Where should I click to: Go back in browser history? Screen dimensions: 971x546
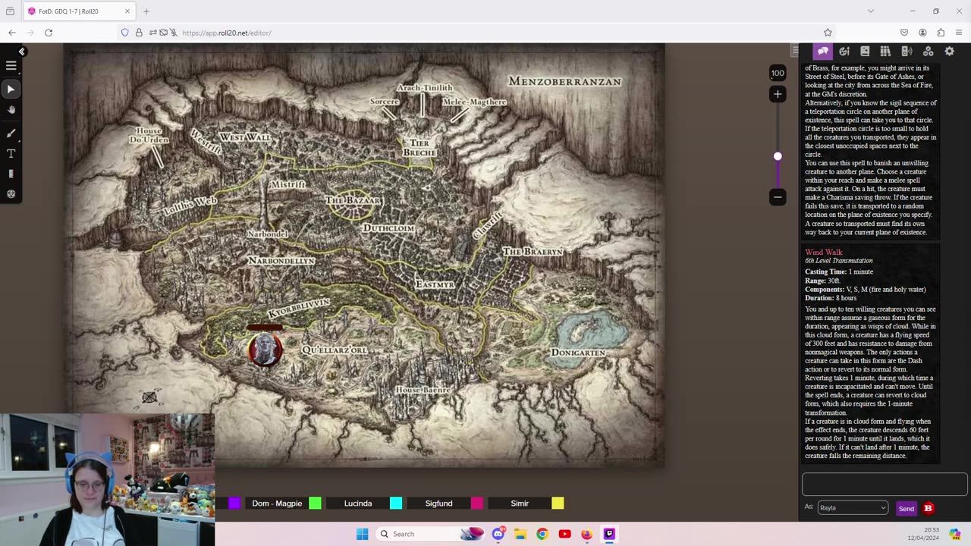(x=12, y=33)
